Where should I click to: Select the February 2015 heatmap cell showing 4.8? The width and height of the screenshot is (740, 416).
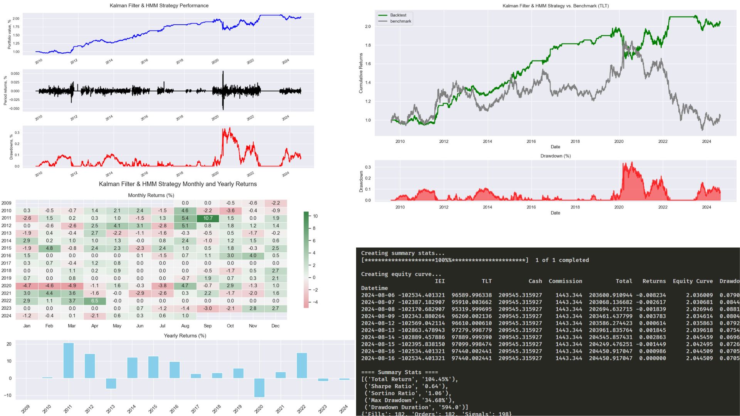49,248
